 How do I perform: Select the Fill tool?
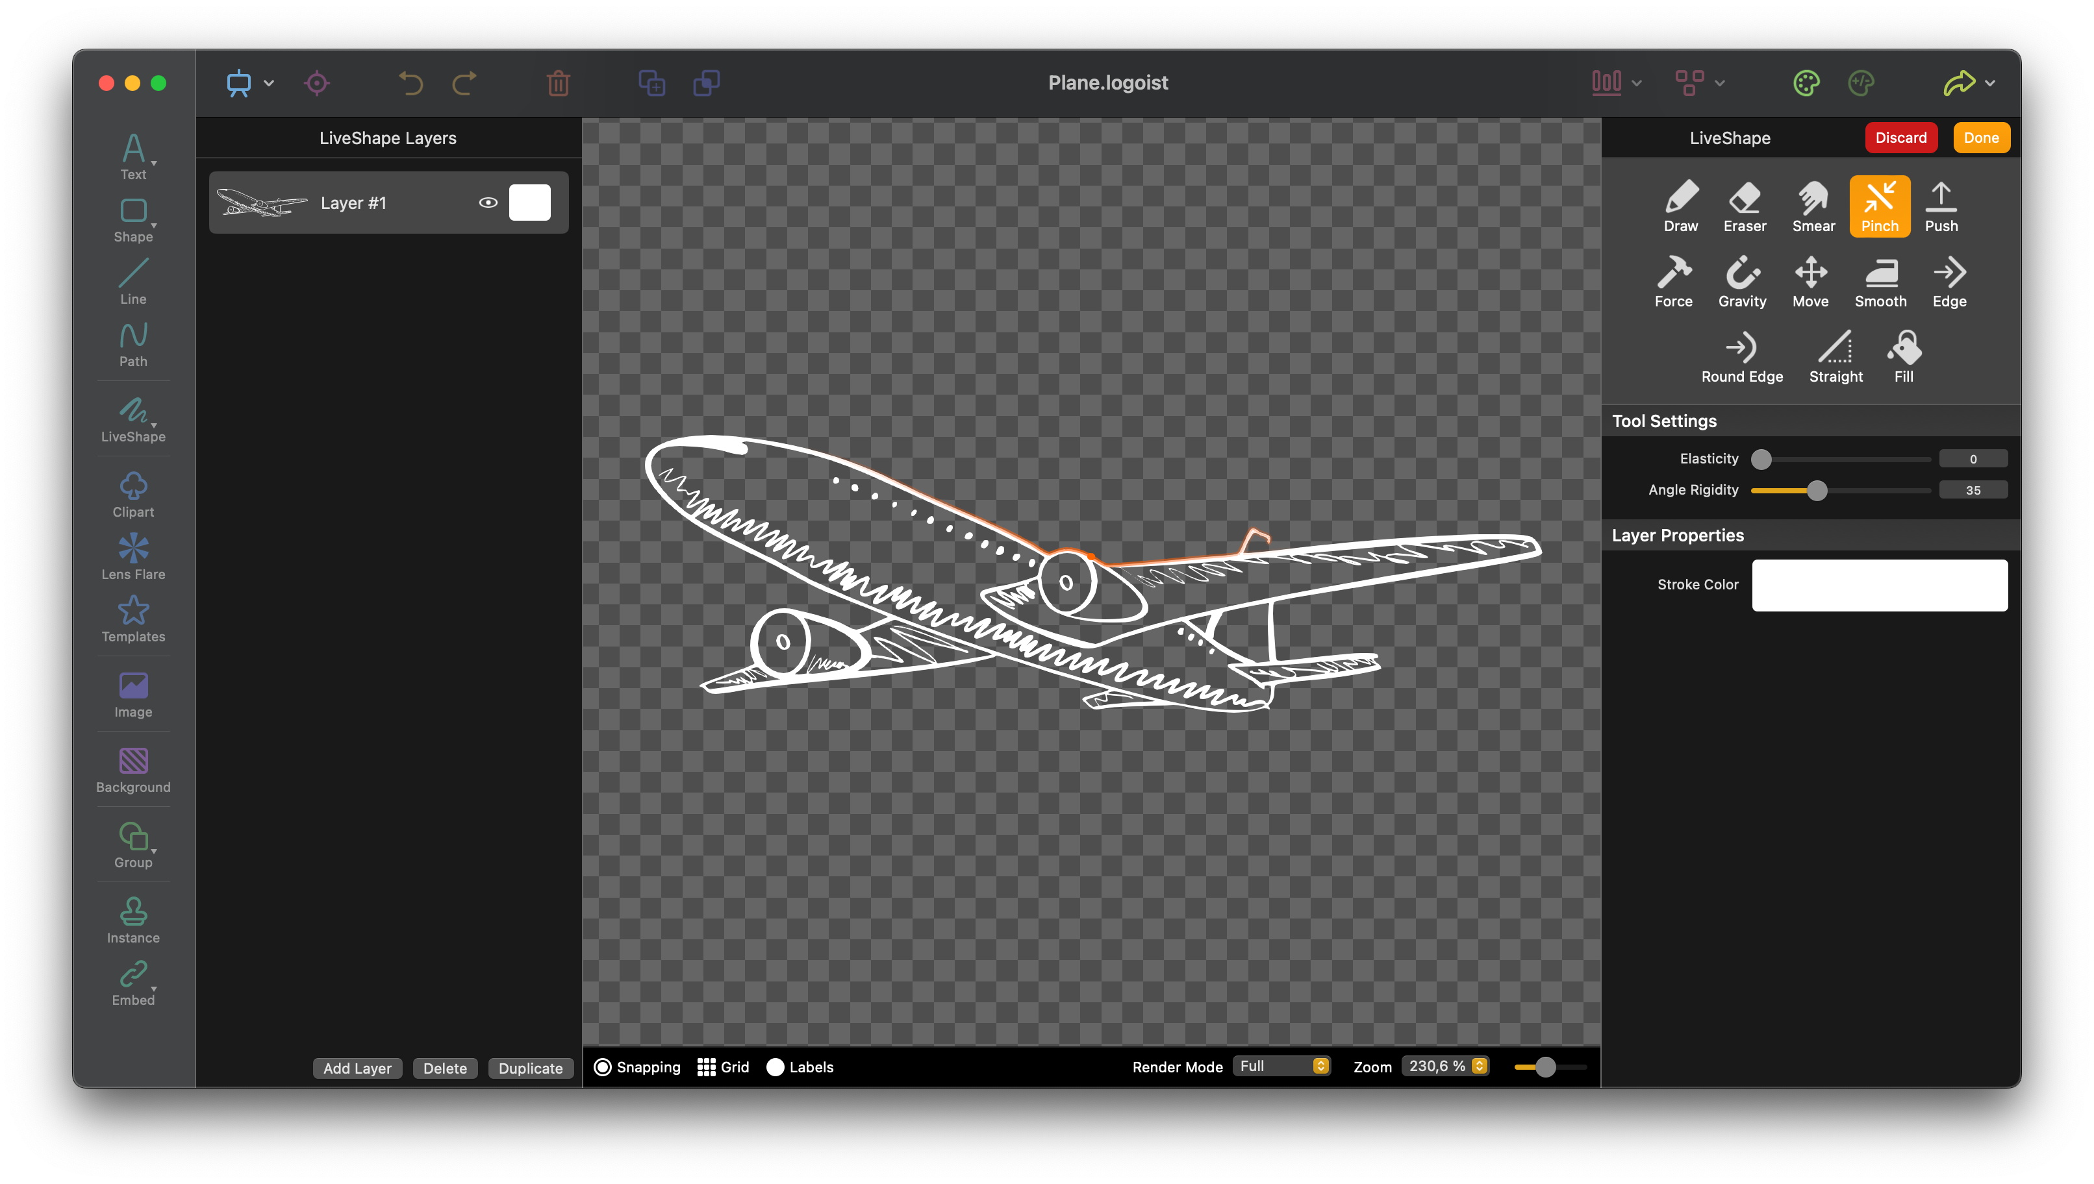tap(1904, 358)
